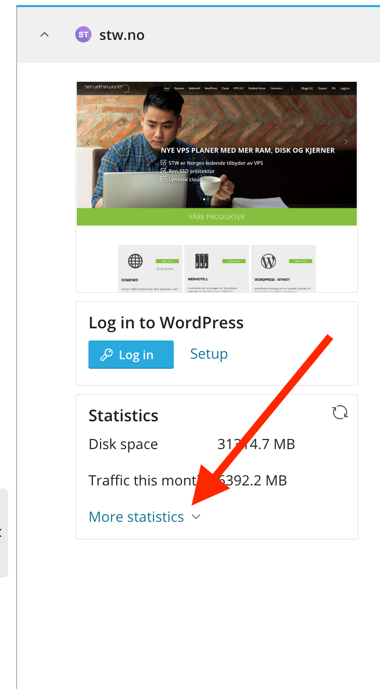
Task: Click the globe Domener icon in preview
Action: (x=135, y=261)
